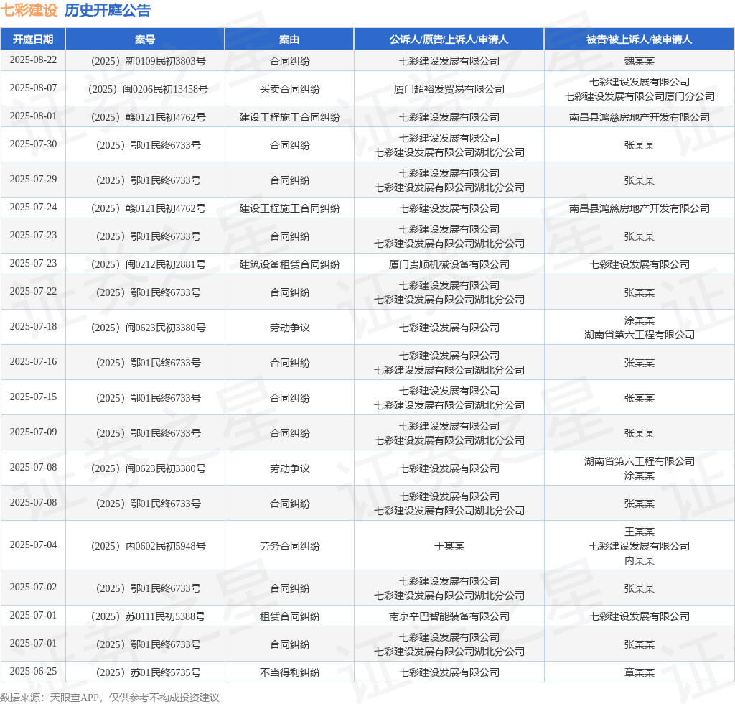Click the 被告/被上诉人/被申请人 header

point(639,40)
